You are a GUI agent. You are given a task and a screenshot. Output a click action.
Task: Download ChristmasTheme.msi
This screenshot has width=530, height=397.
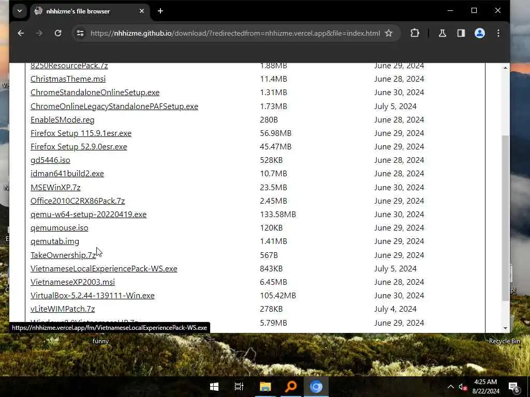(x=68, y=79)
